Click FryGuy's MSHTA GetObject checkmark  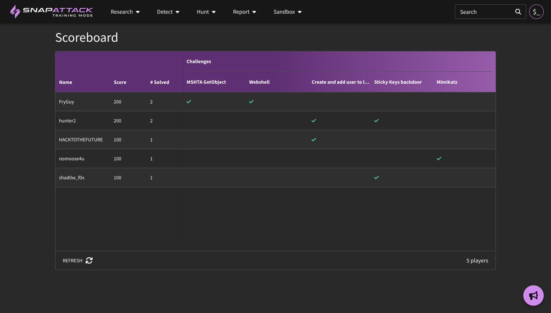[189, 102]
